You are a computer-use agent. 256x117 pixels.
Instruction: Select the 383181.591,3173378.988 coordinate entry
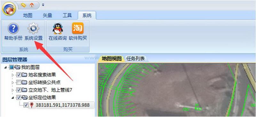point(63,105)
